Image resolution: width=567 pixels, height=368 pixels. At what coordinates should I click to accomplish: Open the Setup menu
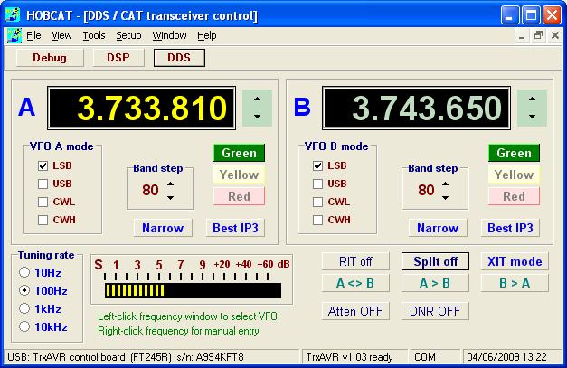click(x=128, y=35)
